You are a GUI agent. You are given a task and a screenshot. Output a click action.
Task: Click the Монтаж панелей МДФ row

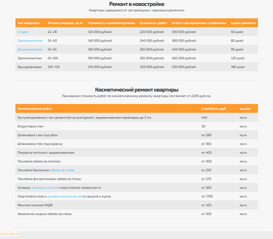(136, 205)
